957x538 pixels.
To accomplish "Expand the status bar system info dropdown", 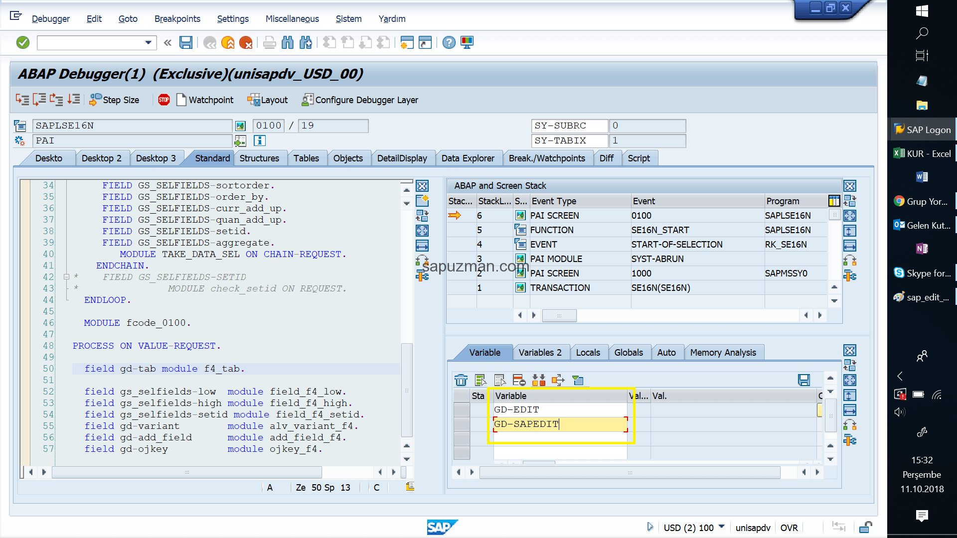I will click(x=721, y=527).
